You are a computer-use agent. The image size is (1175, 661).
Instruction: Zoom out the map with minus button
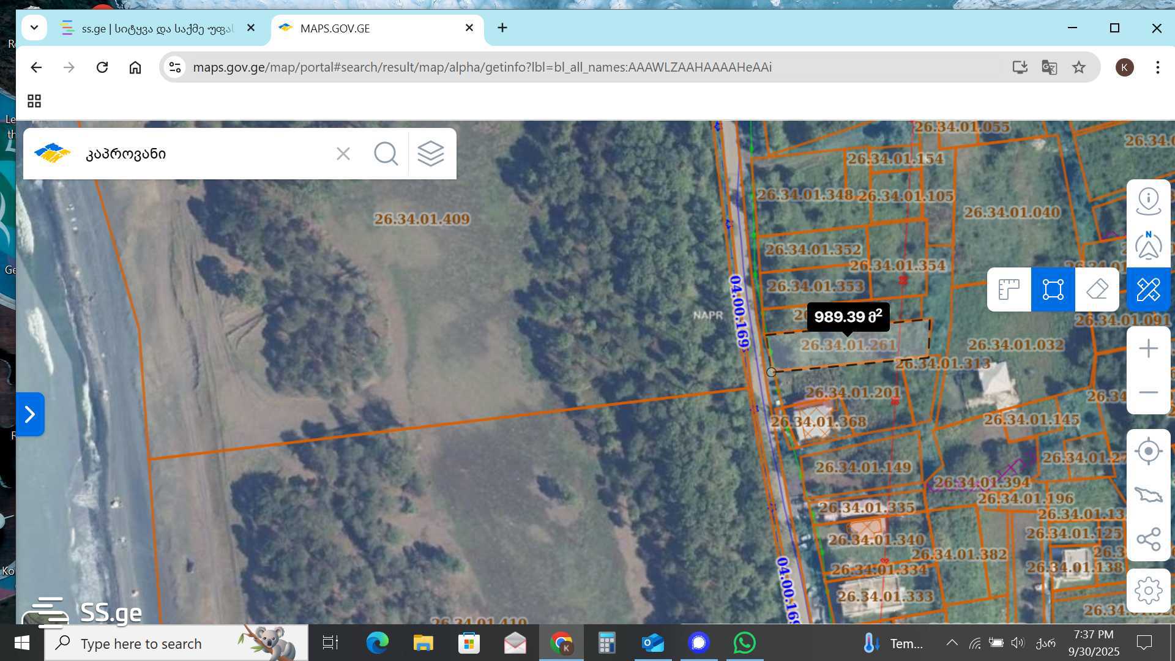coord(1149,392)
